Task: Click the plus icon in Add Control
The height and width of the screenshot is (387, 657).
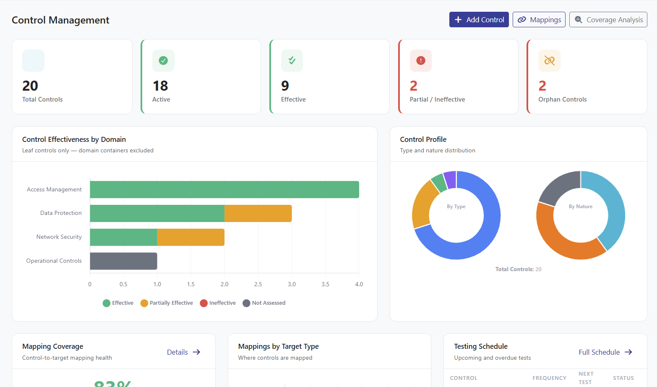Action: pyautogui.click(x=458, y=20)
